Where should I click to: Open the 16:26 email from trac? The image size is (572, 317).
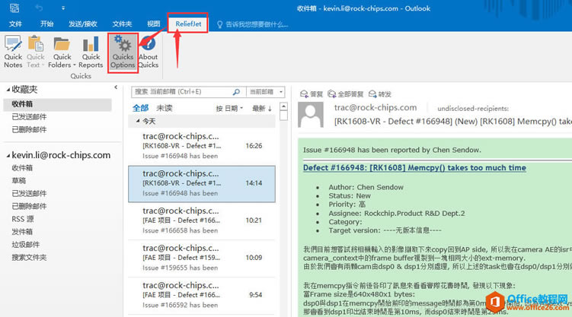point(202,146)
